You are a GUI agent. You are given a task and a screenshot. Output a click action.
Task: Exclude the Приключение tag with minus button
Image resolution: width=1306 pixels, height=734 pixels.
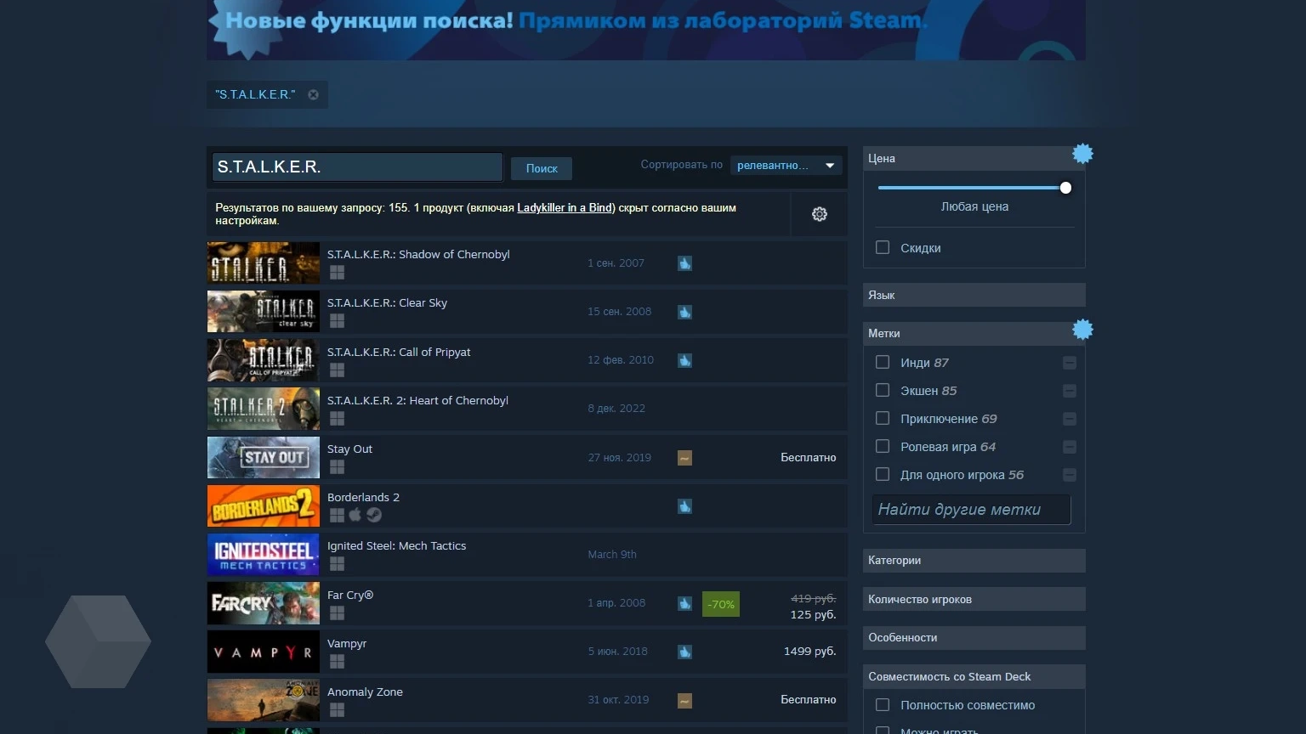pos(1070,419)
